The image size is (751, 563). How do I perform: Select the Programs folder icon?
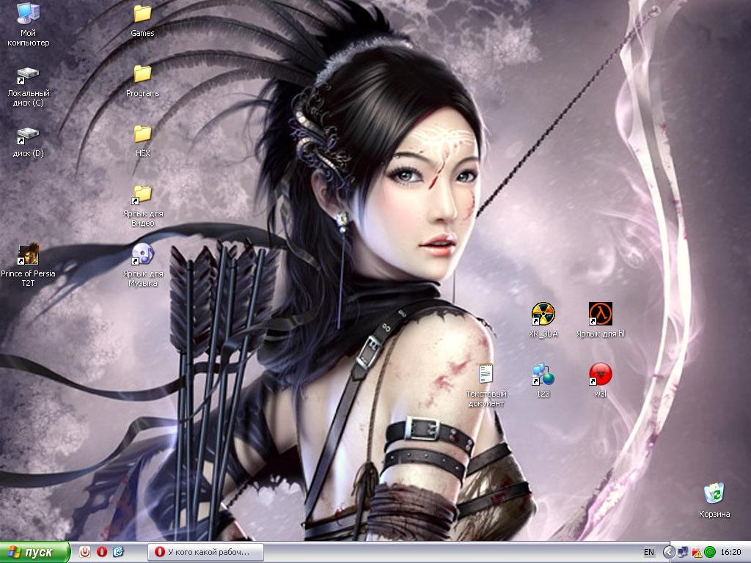pyautogui.click(x=142, y=74)
